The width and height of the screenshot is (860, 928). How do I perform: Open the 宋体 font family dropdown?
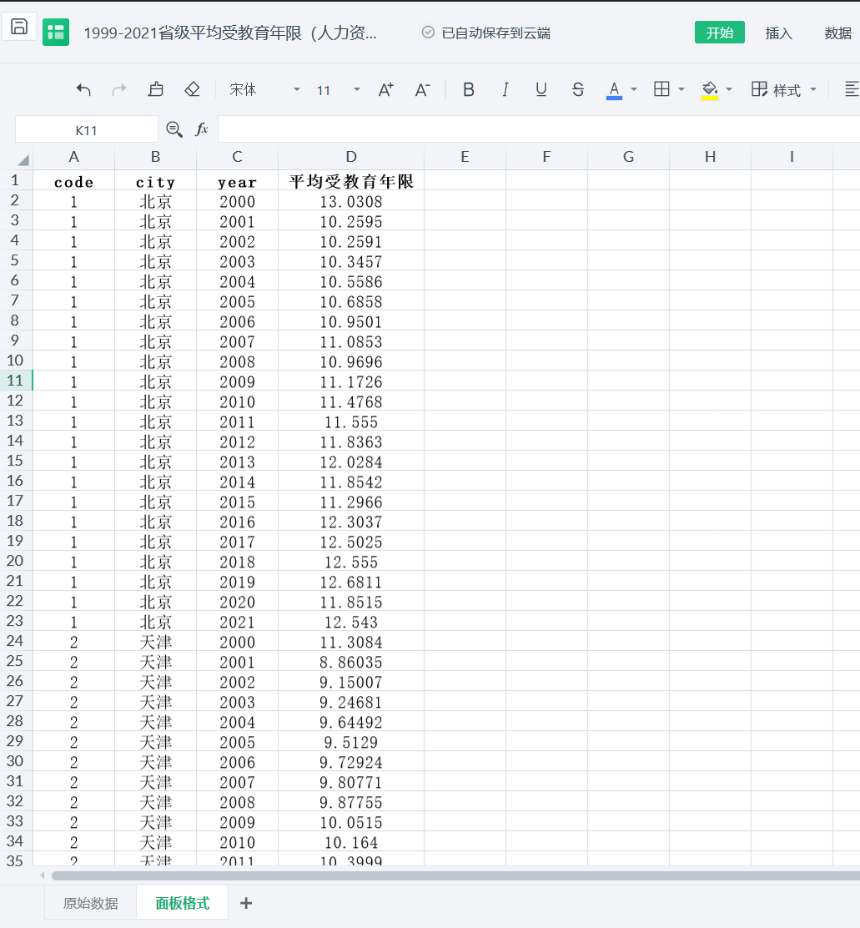[x=264, y=89]
